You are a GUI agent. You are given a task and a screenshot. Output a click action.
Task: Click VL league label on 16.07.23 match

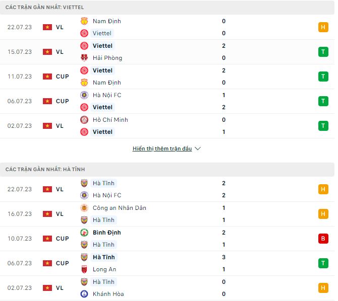(60, 214)
